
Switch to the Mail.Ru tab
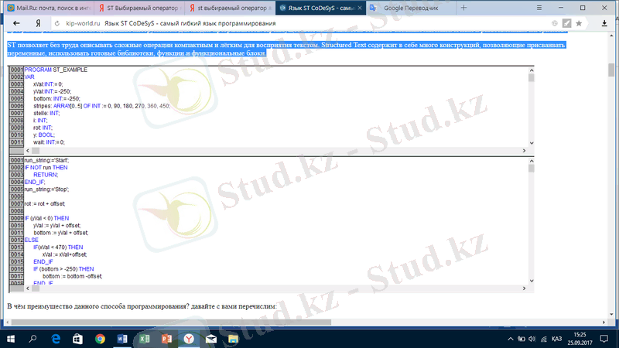point(50,8)
